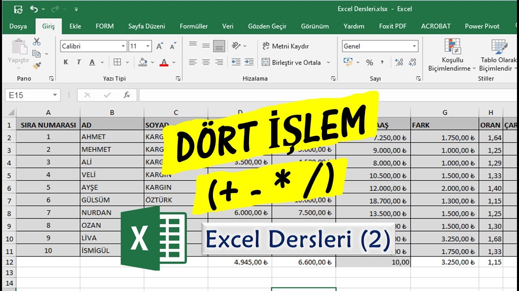Increase the cell indent
Viewport: 519px width, 291px height.
pos(249,62)
